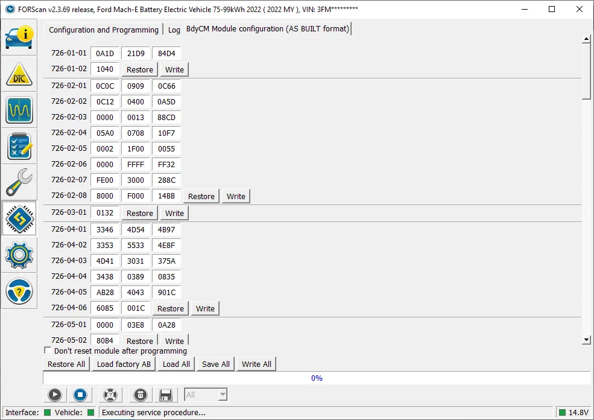This screenshot has width=594, height=420.
Task: Click Write for row 726-02-08
Action: [236, 196]
